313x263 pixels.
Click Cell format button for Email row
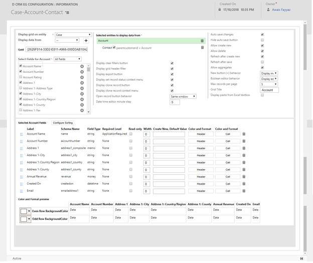click(x=228, y=191)
